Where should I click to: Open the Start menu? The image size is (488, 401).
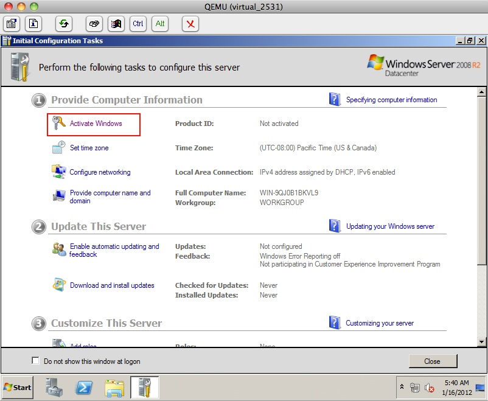[x=18, y=387]
